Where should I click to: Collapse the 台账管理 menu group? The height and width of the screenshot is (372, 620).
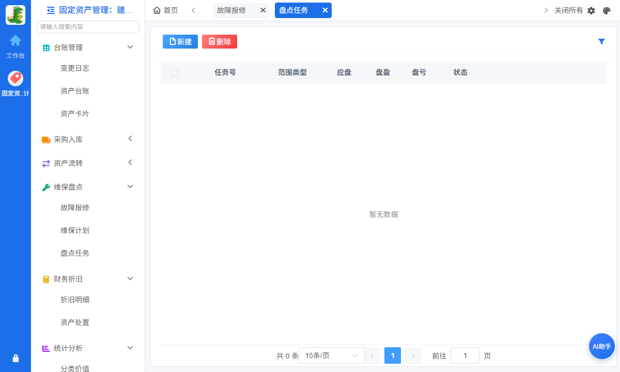point(130,47)
